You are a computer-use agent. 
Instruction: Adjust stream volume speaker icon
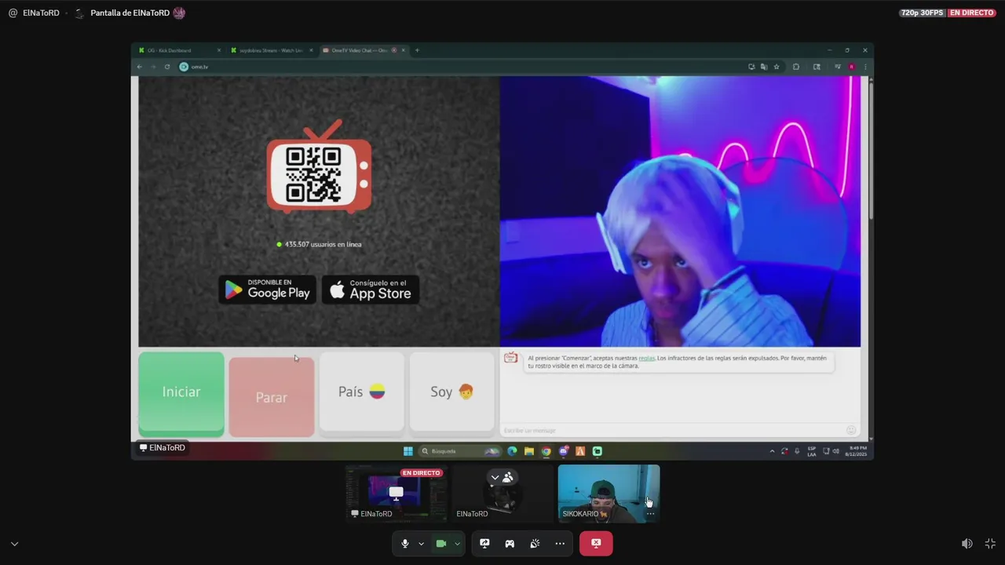pos(967,544)
